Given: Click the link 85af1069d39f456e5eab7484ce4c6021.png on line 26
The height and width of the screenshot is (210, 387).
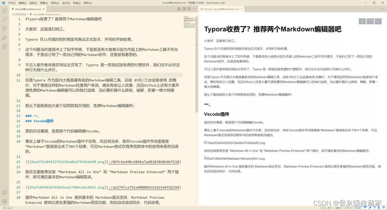Looking at the screenshot, I should click(66, 187).
